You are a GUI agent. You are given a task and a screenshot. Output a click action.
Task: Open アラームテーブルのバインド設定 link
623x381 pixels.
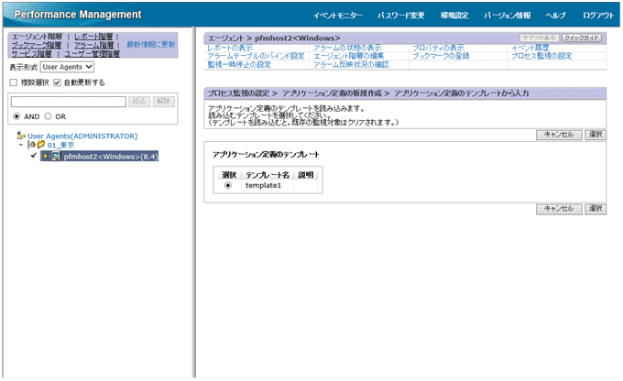click(x=256, y=56)
